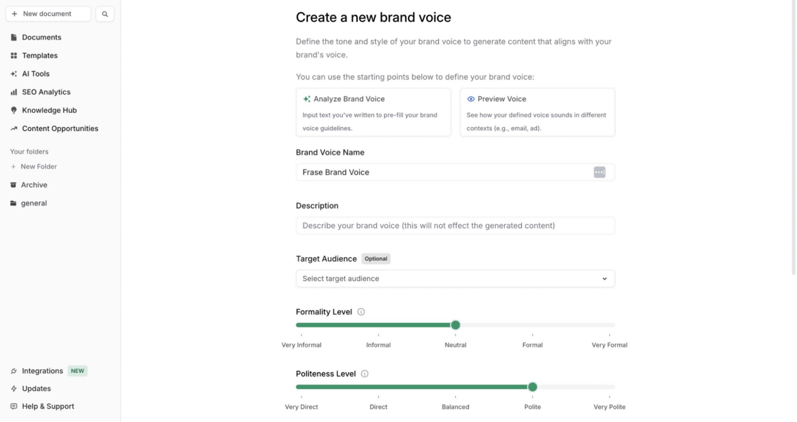Image resolution: width=797 pixels, height=422 pixels.
Task: Click the New document button
Action: [x=48, y=13]
